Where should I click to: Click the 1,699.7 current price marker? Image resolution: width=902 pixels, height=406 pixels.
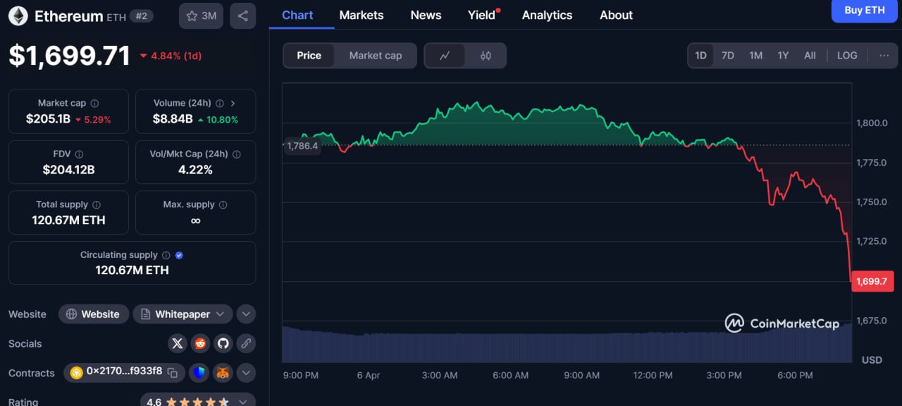[x=872, y=281]
